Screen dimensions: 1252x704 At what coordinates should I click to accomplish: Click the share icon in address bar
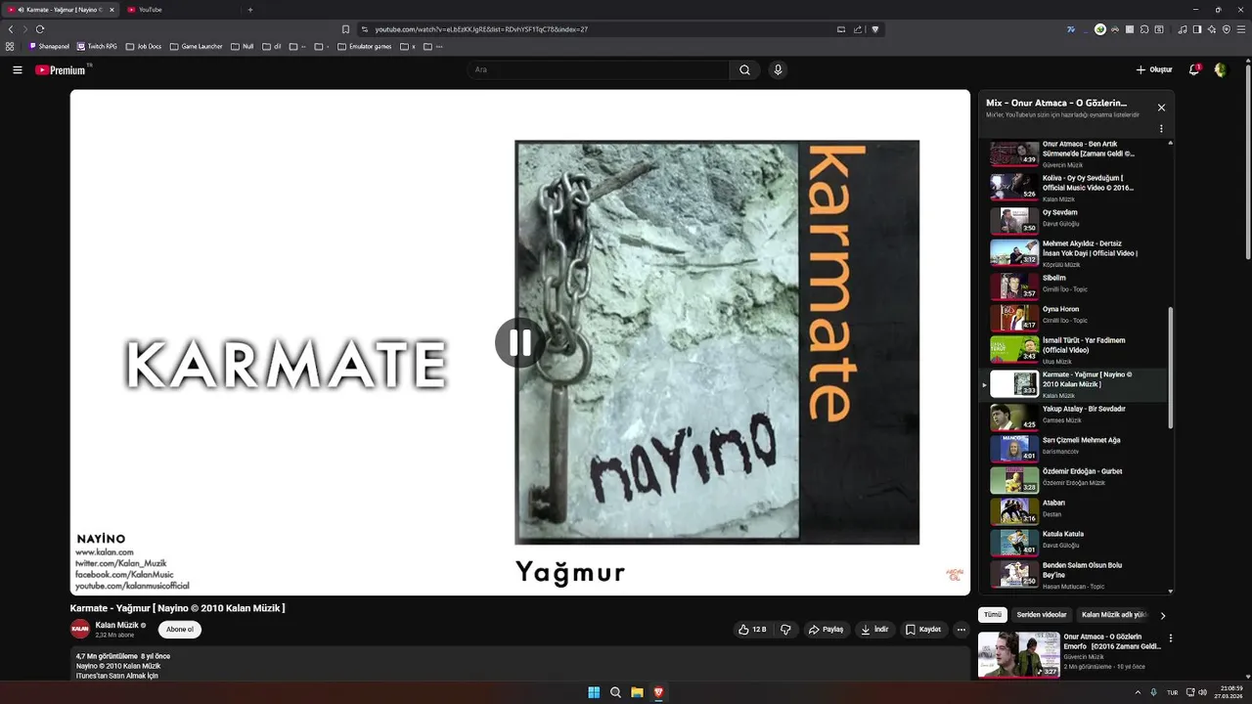pos(858,29)
